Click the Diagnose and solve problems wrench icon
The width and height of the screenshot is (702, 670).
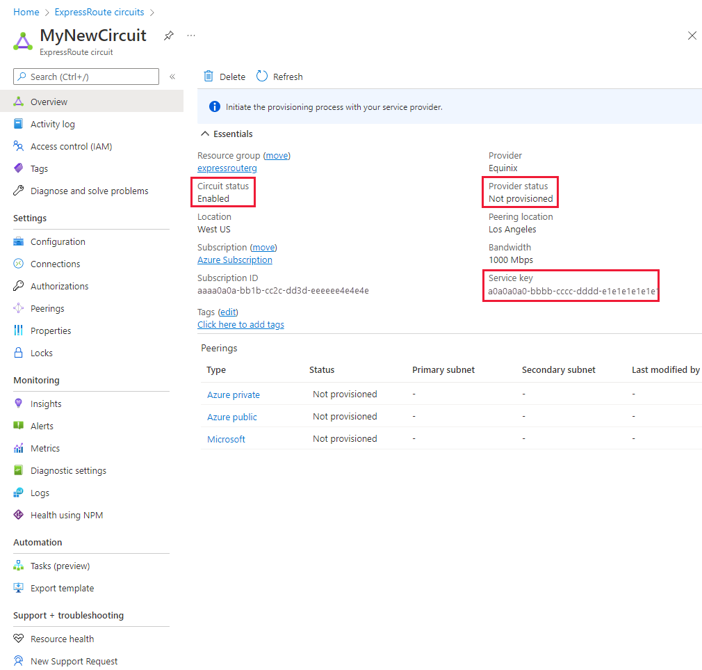(18, 191)
